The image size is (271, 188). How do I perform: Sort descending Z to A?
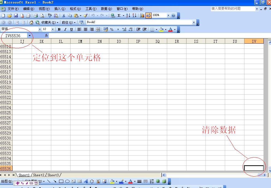pos(134,16)
